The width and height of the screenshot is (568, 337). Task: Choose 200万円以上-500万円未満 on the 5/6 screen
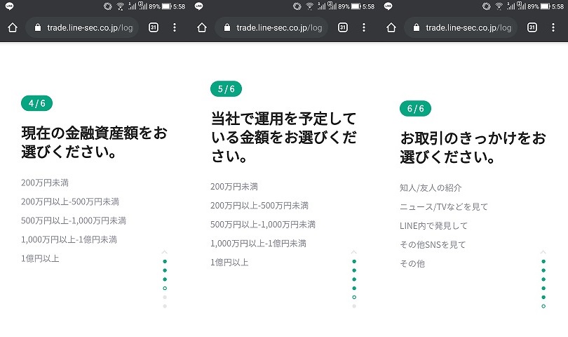point(259,205)
